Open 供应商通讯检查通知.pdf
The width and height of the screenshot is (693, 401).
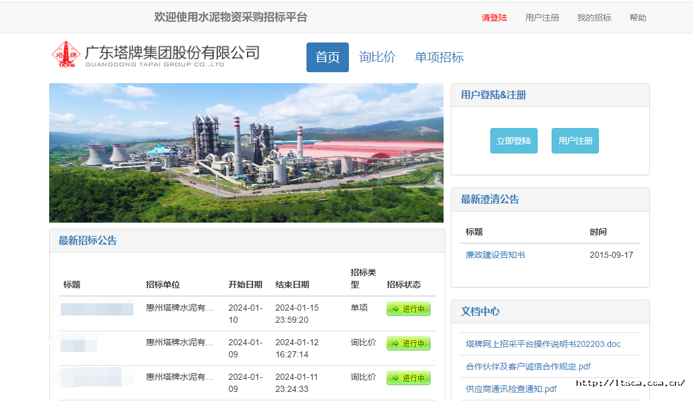(511, 389)
